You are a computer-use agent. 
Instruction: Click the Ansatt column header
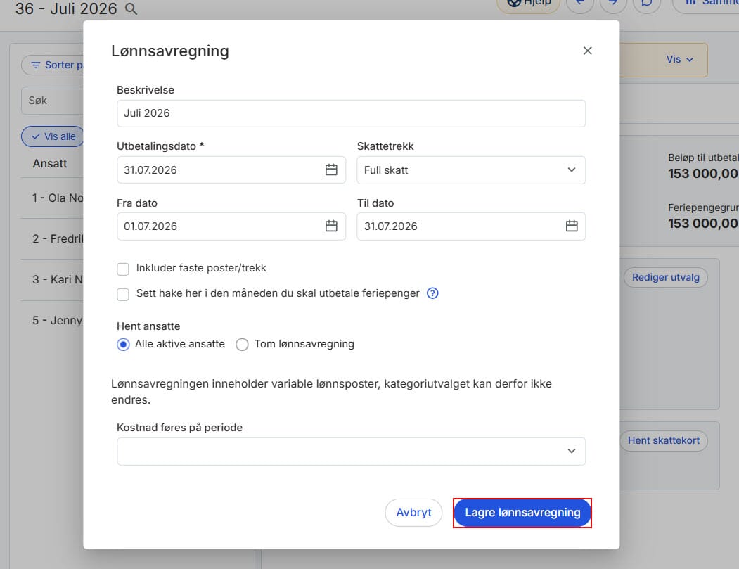click(x=50, y=164)
